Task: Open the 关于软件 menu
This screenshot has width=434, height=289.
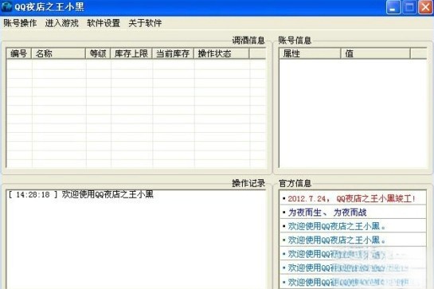Action: tap(145, 23)
